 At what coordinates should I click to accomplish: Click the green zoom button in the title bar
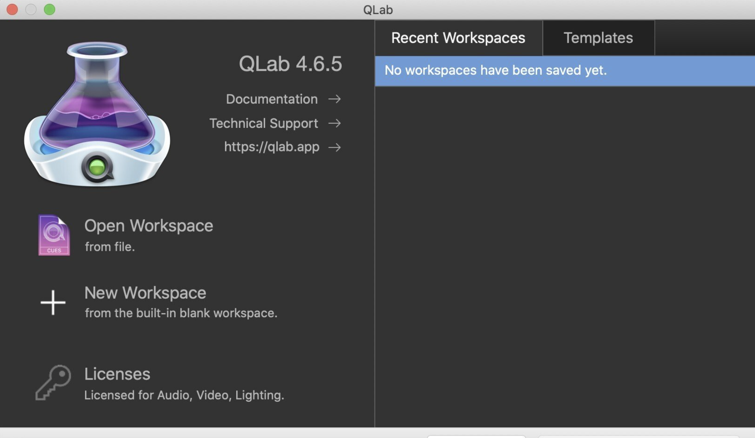pyautogui.click(x=50, y=9)
